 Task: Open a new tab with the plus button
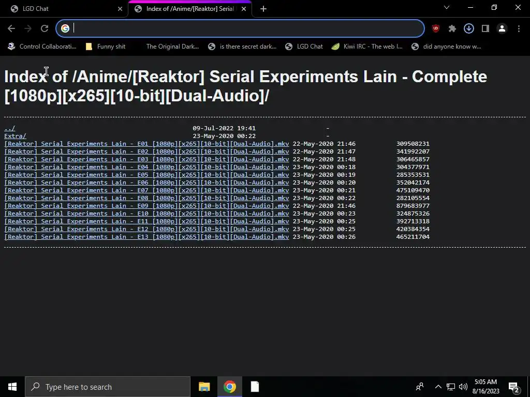pyautogui.click(x=263, y=9)
